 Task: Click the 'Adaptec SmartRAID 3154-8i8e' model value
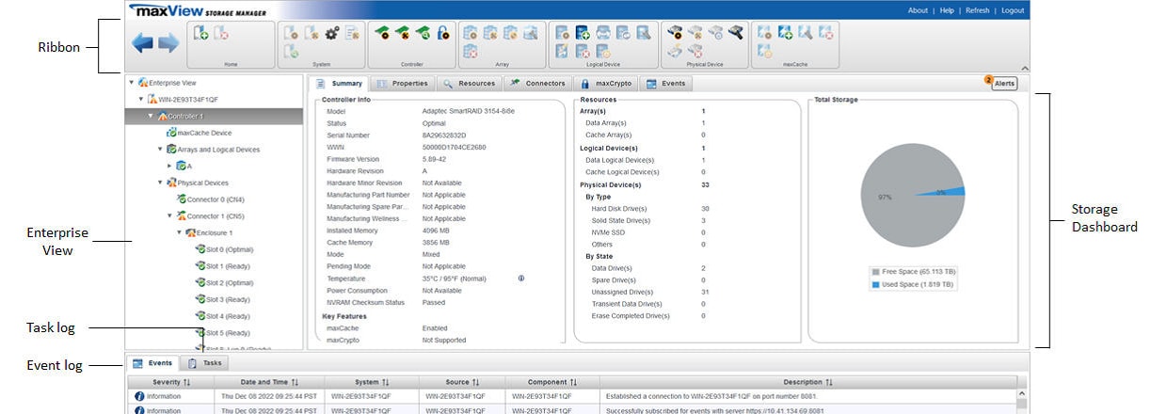[469, 111]
